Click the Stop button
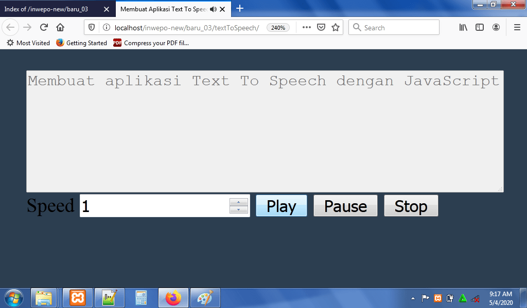Image resolution: width=527 pixels, height=308 pixels. (411, 206)
